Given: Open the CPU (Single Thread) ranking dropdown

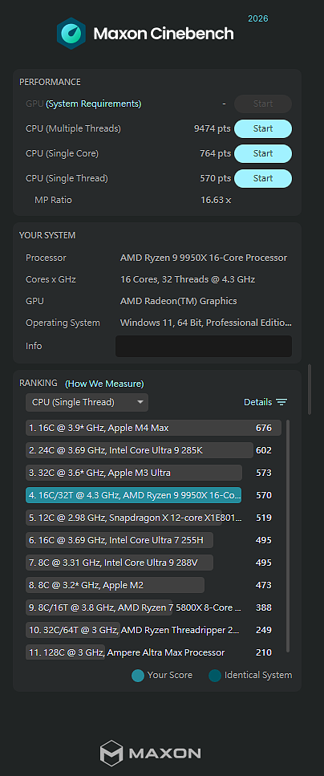Looking at the screenshot, I should point(87,402).
